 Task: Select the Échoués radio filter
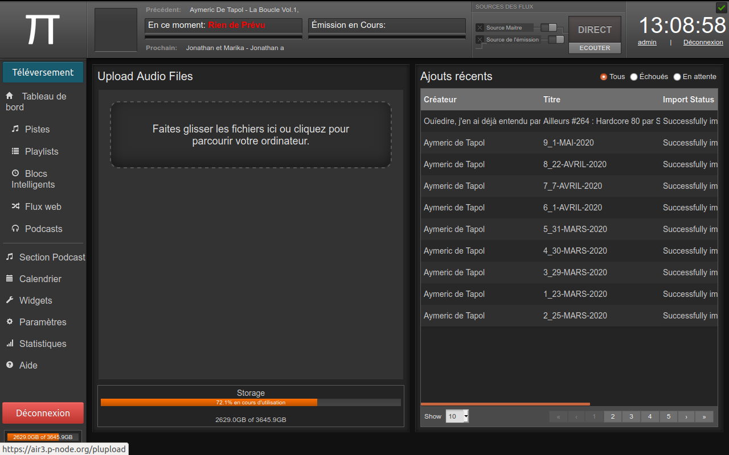(634, 77)
